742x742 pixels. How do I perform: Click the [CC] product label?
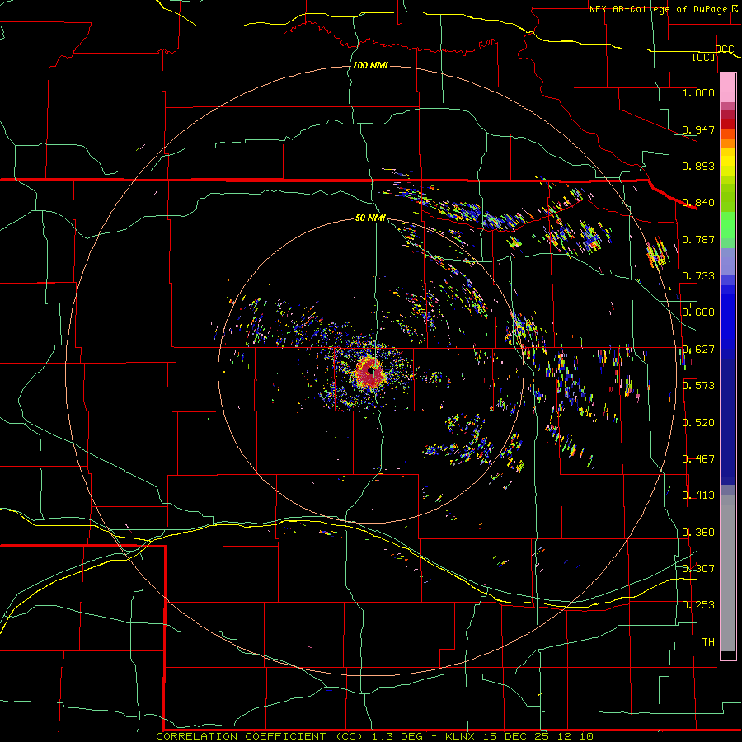(704, 57)
